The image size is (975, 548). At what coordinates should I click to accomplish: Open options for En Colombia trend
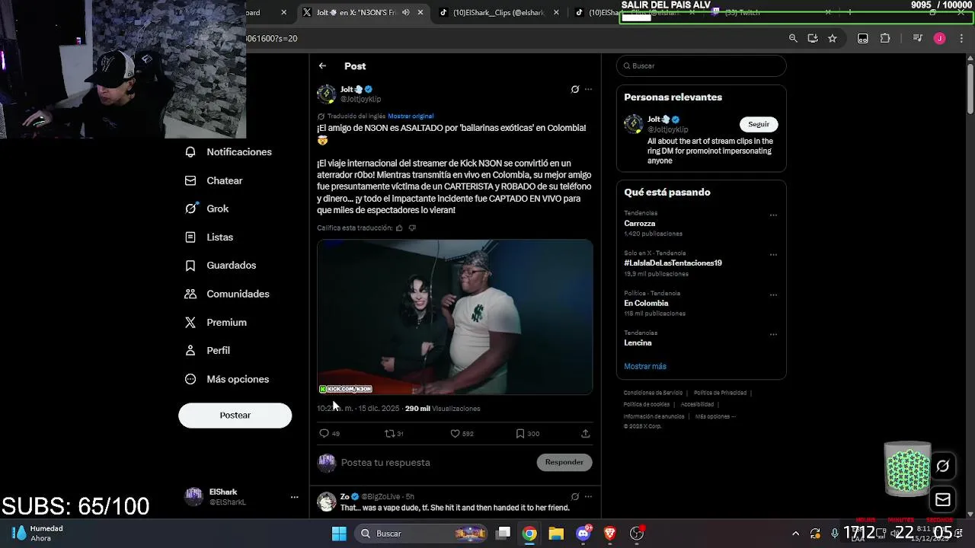coord(773,295)
